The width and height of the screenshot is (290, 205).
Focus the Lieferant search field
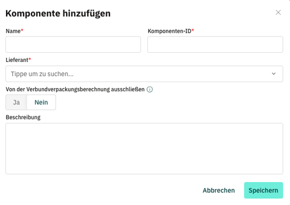(x=144, y=74)
